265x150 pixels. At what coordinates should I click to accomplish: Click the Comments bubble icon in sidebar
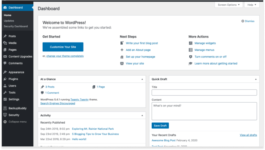(5, 63)
